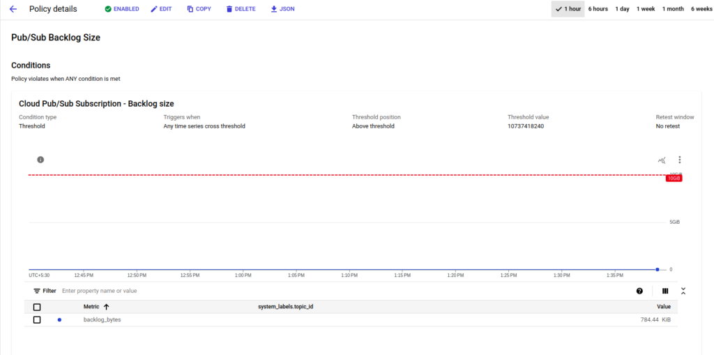Click the chart info icon
The height and width of the screenshot is (355, 714).
[40, 160]
